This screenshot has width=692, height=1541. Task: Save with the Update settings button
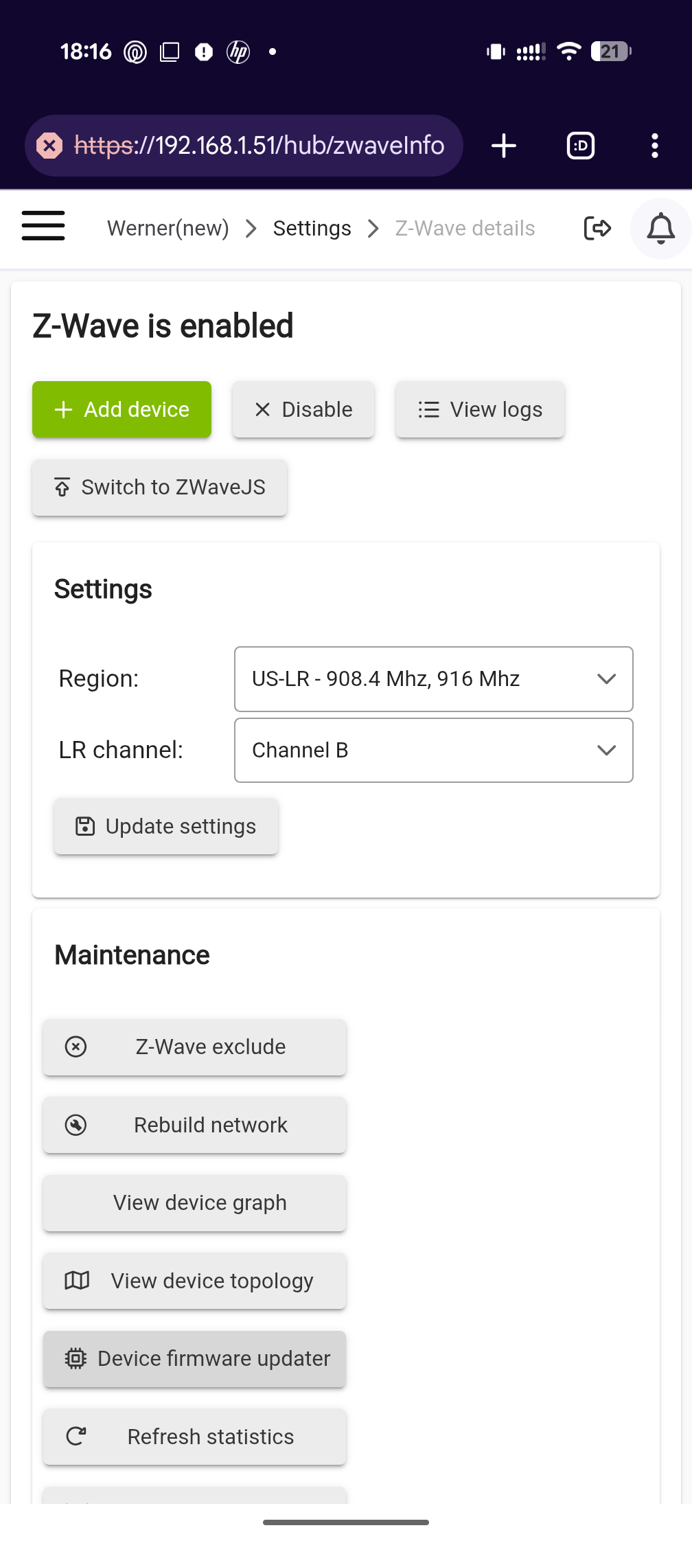(x=166, y=826)
